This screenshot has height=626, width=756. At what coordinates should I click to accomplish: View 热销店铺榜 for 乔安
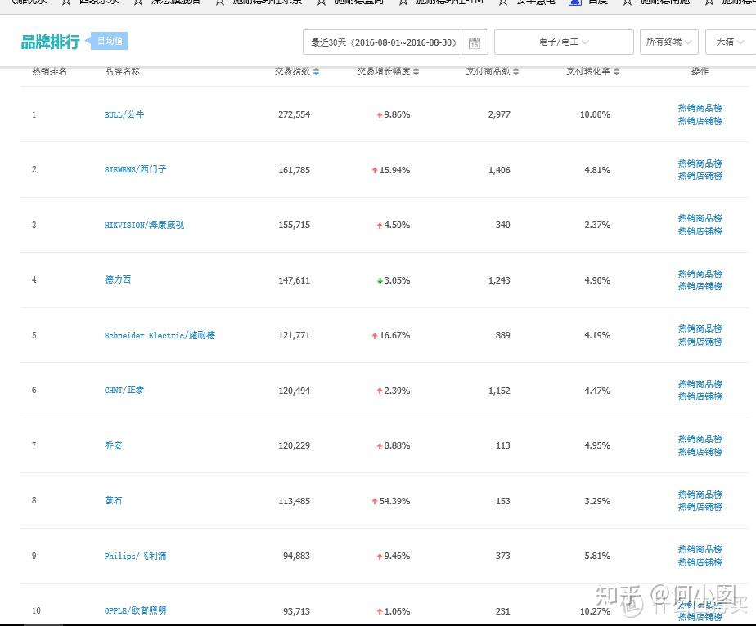[700, 452]
